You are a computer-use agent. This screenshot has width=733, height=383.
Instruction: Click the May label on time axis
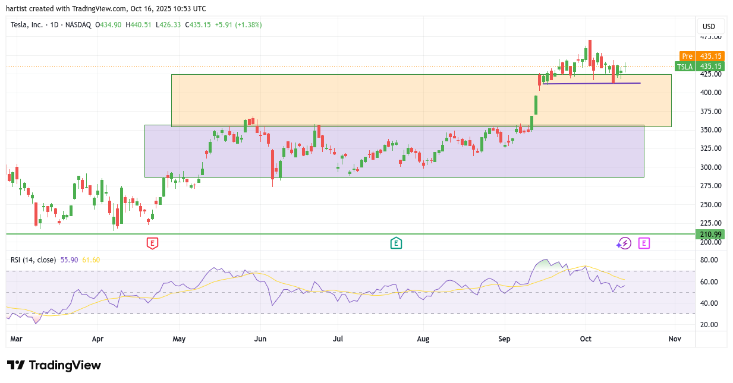click(179, 339)
